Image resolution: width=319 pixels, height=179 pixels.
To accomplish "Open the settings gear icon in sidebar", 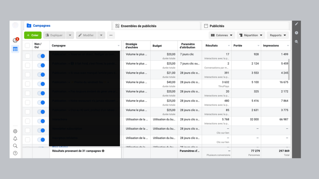I will coord(15,131).
